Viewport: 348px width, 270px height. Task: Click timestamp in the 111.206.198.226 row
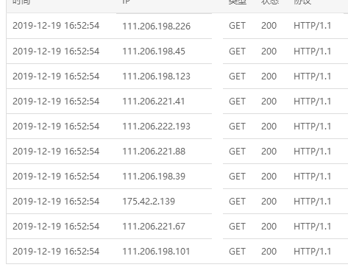56,26
